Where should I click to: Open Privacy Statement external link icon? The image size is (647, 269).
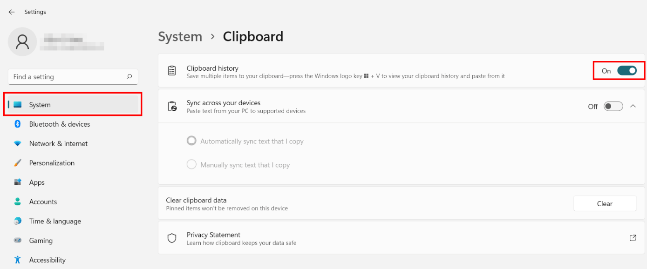click(633, 238)
